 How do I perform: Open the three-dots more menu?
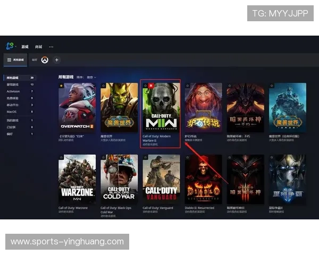coord(51,47)
